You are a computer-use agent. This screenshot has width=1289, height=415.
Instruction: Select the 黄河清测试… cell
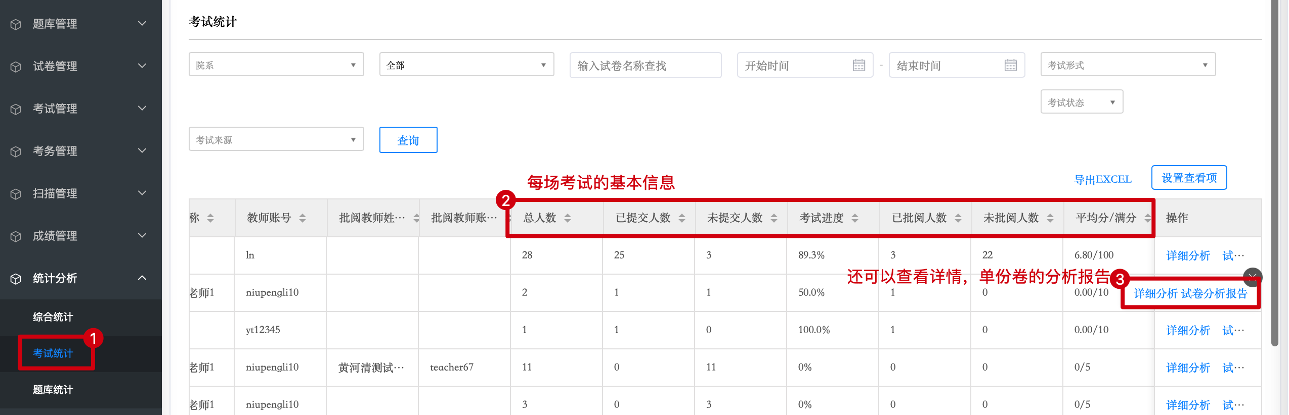pyautogui.click(x=371, y=368)
